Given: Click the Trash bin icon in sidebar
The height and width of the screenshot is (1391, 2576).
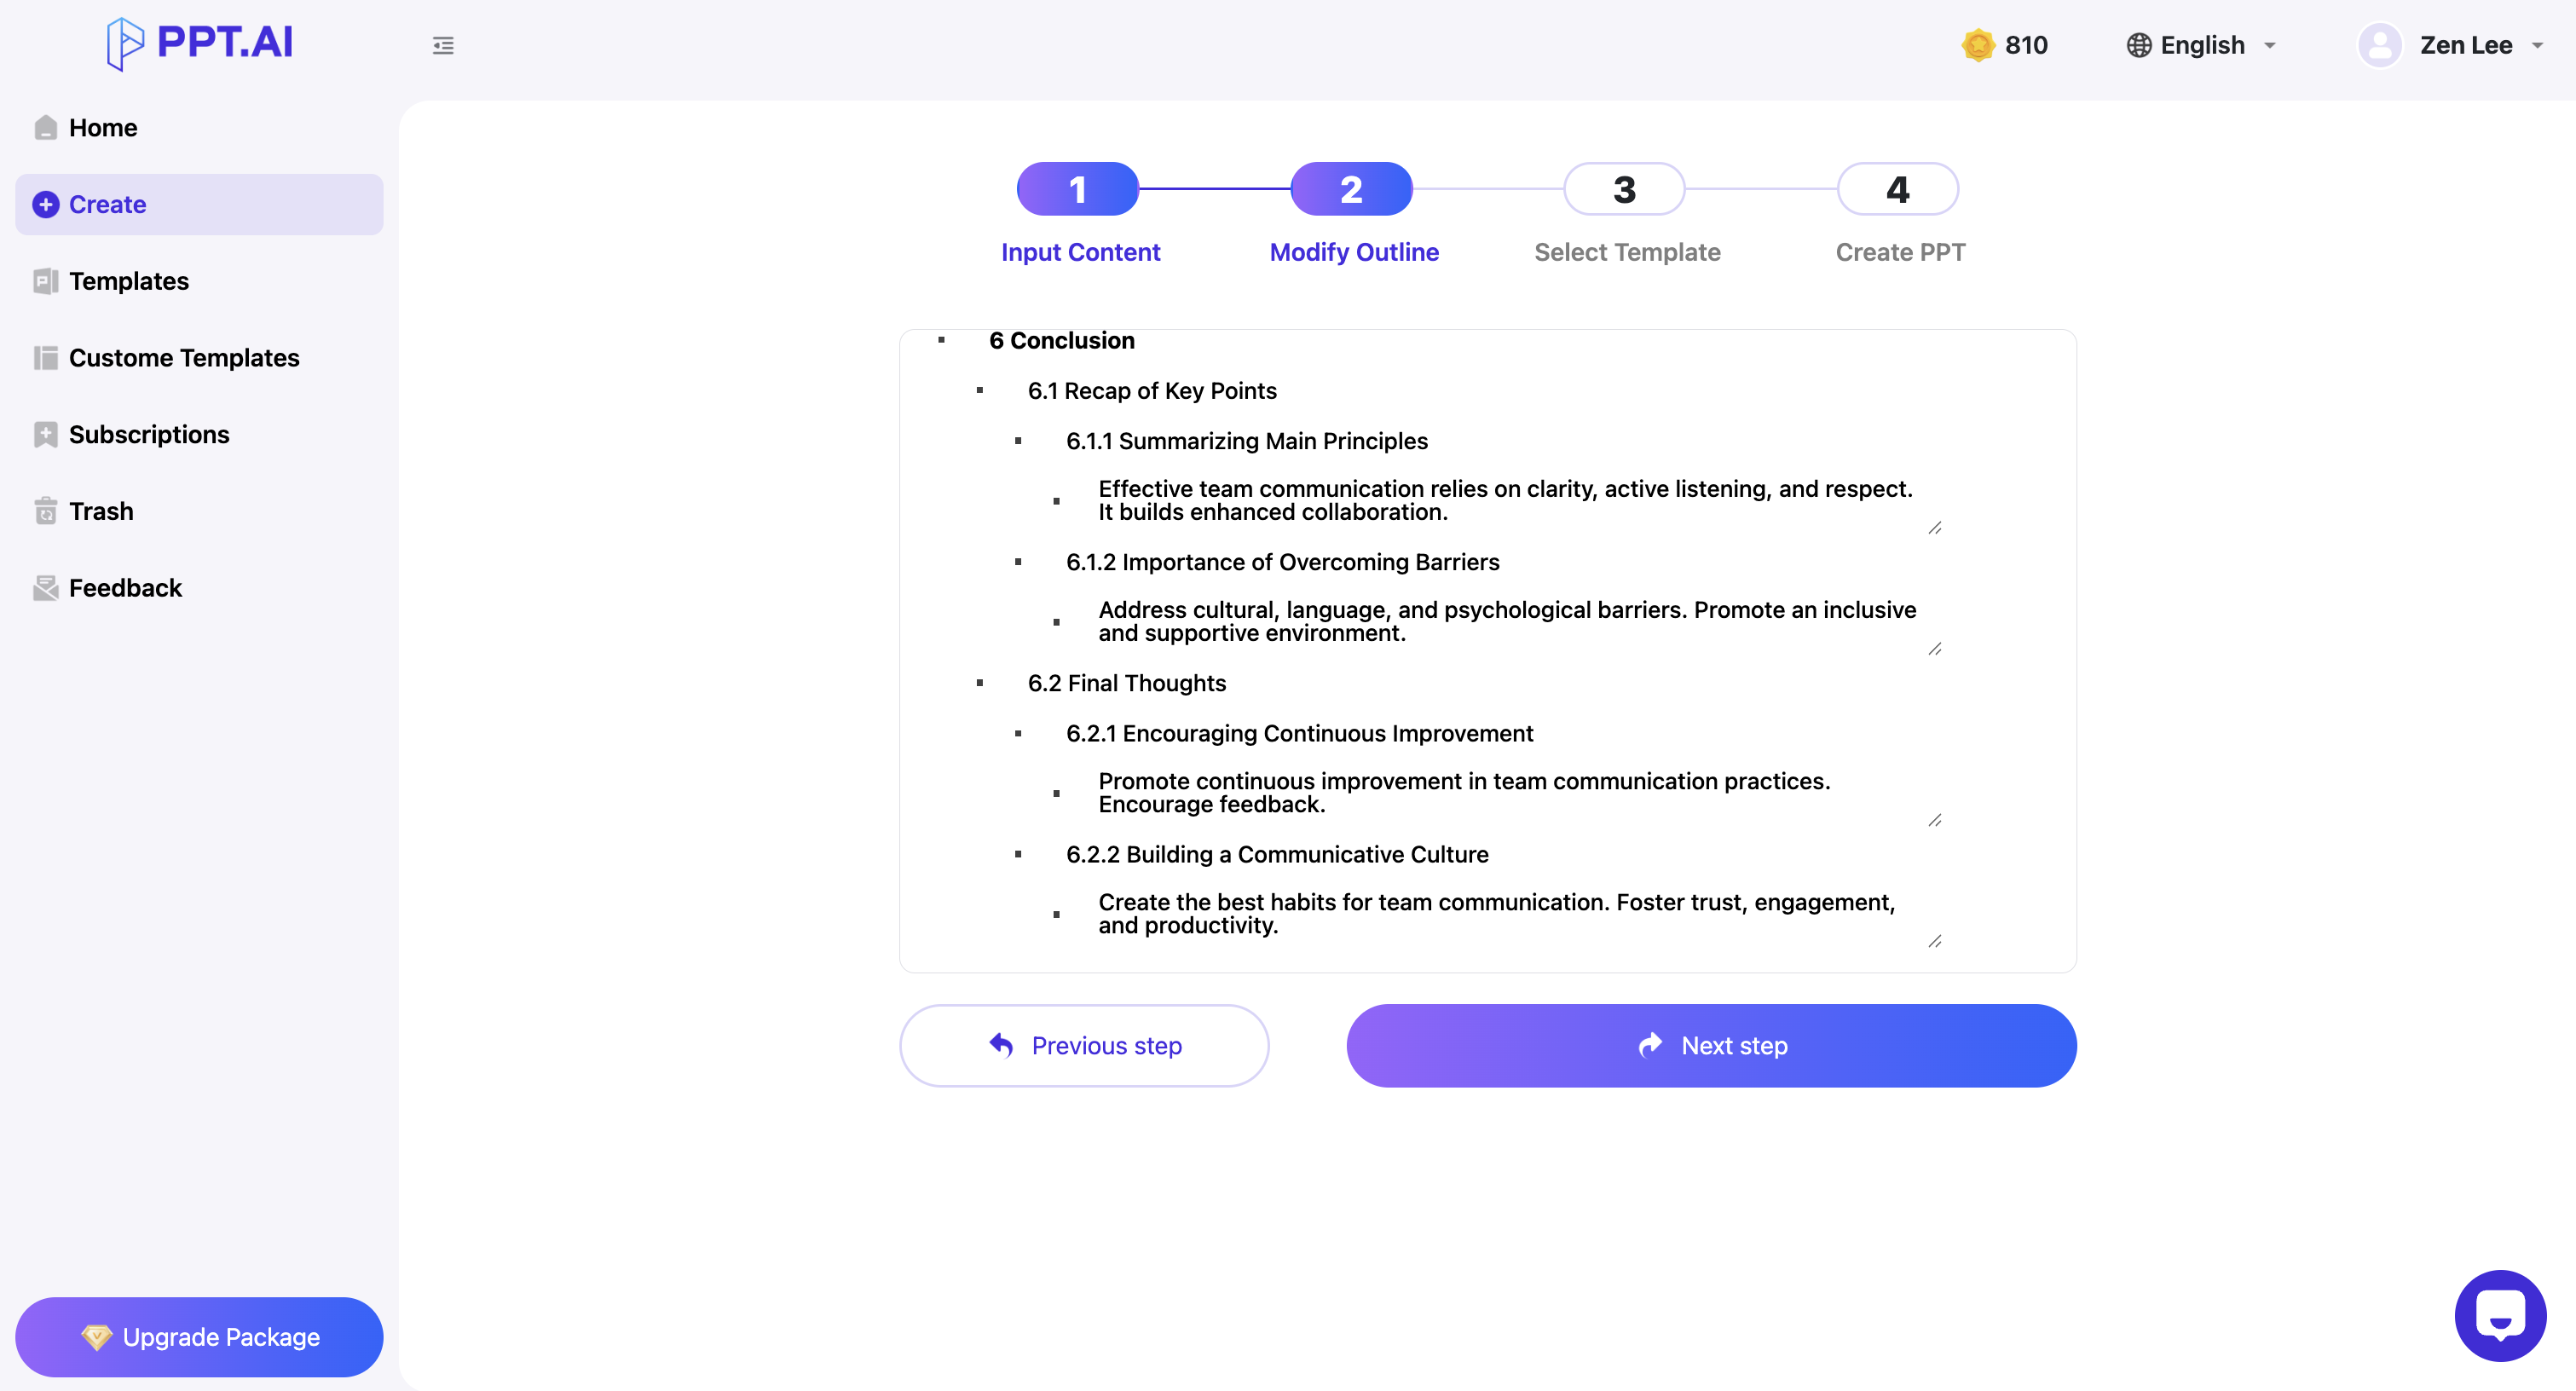Looking at the screenshot, I should (45, 511).
